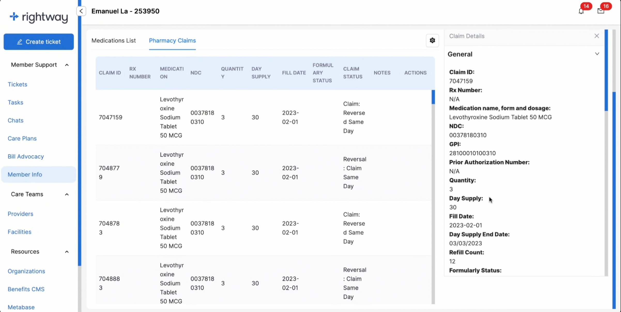Click the back arrow next to the member name

[x=81, y=11]
